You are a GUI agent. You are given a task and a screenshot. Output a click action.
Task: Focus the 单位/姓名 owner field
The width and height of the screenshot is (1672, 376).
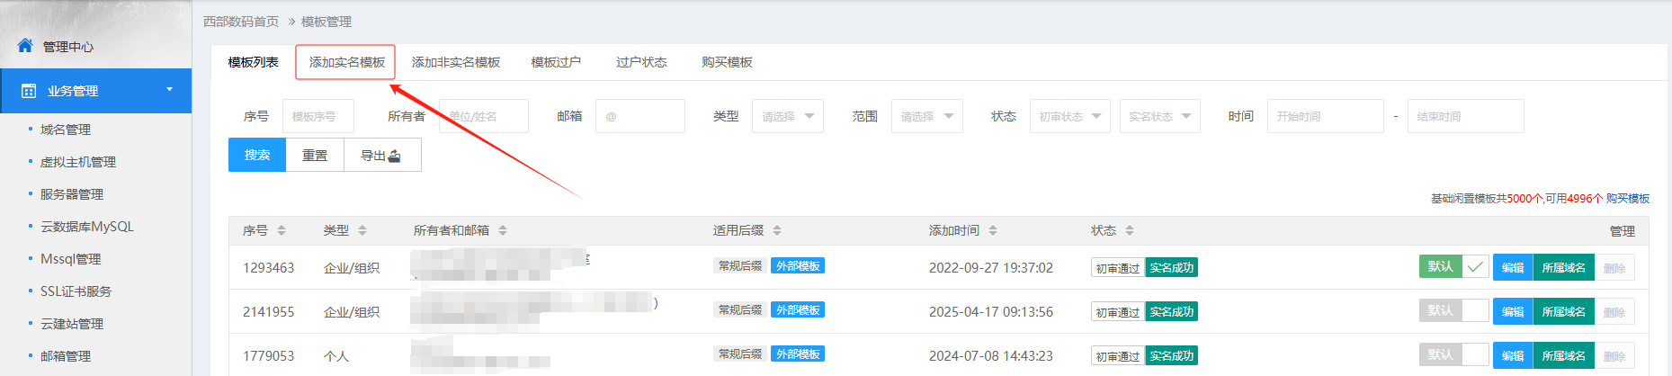[x=484, y=116]
